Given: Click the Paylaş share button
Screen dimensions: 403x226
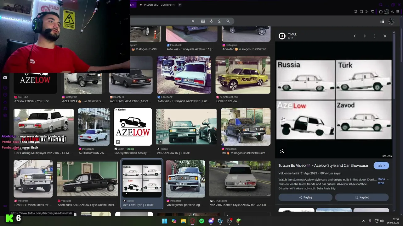Looking at the screenshot, I should [x=305, y=197].
